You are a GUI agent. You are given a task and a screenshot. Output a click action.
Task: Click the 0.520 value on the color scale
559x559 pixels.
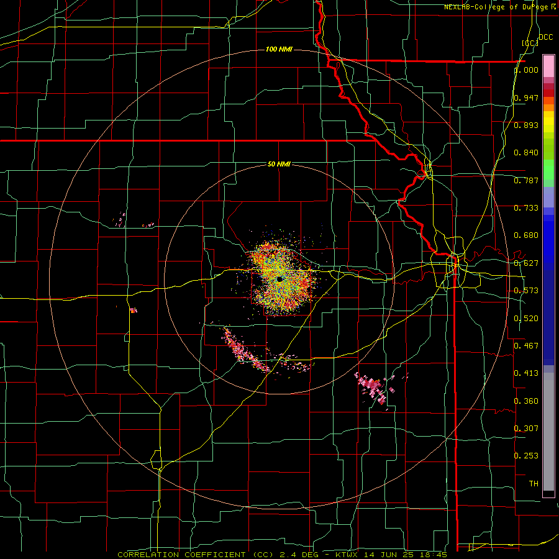[526, 319]
